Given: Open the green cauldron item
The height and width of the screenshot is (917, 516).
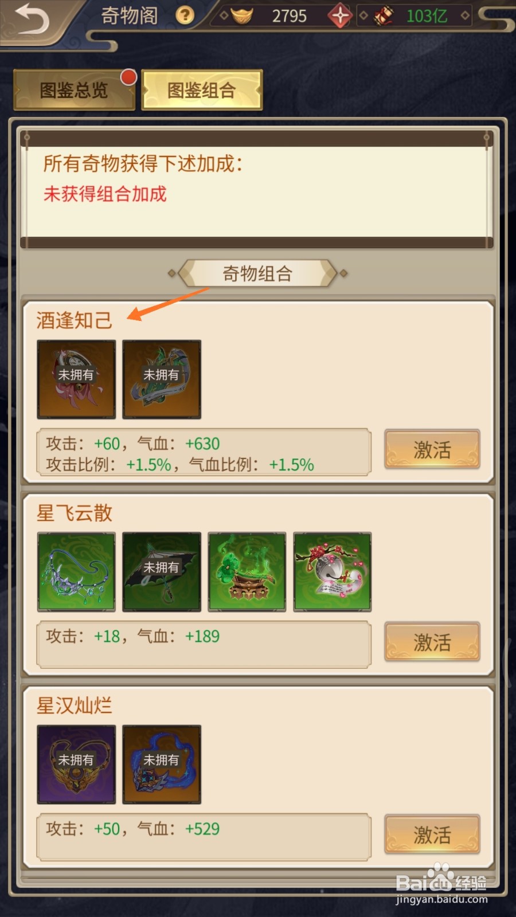Looking at the screenshot, I should point(247,572).
